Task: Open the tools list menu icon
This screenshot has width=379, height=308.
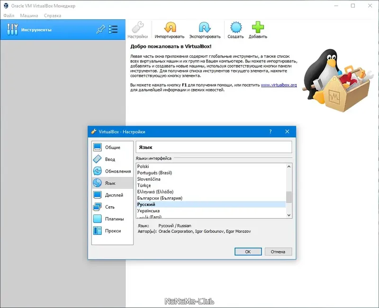Action: point(113,29)
